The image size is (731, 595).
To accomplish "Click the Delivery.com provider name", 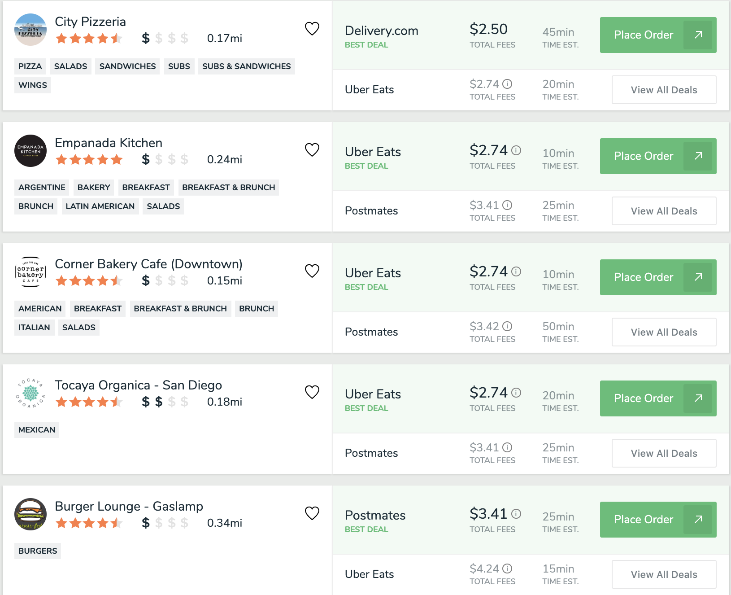I will point(382,31).
